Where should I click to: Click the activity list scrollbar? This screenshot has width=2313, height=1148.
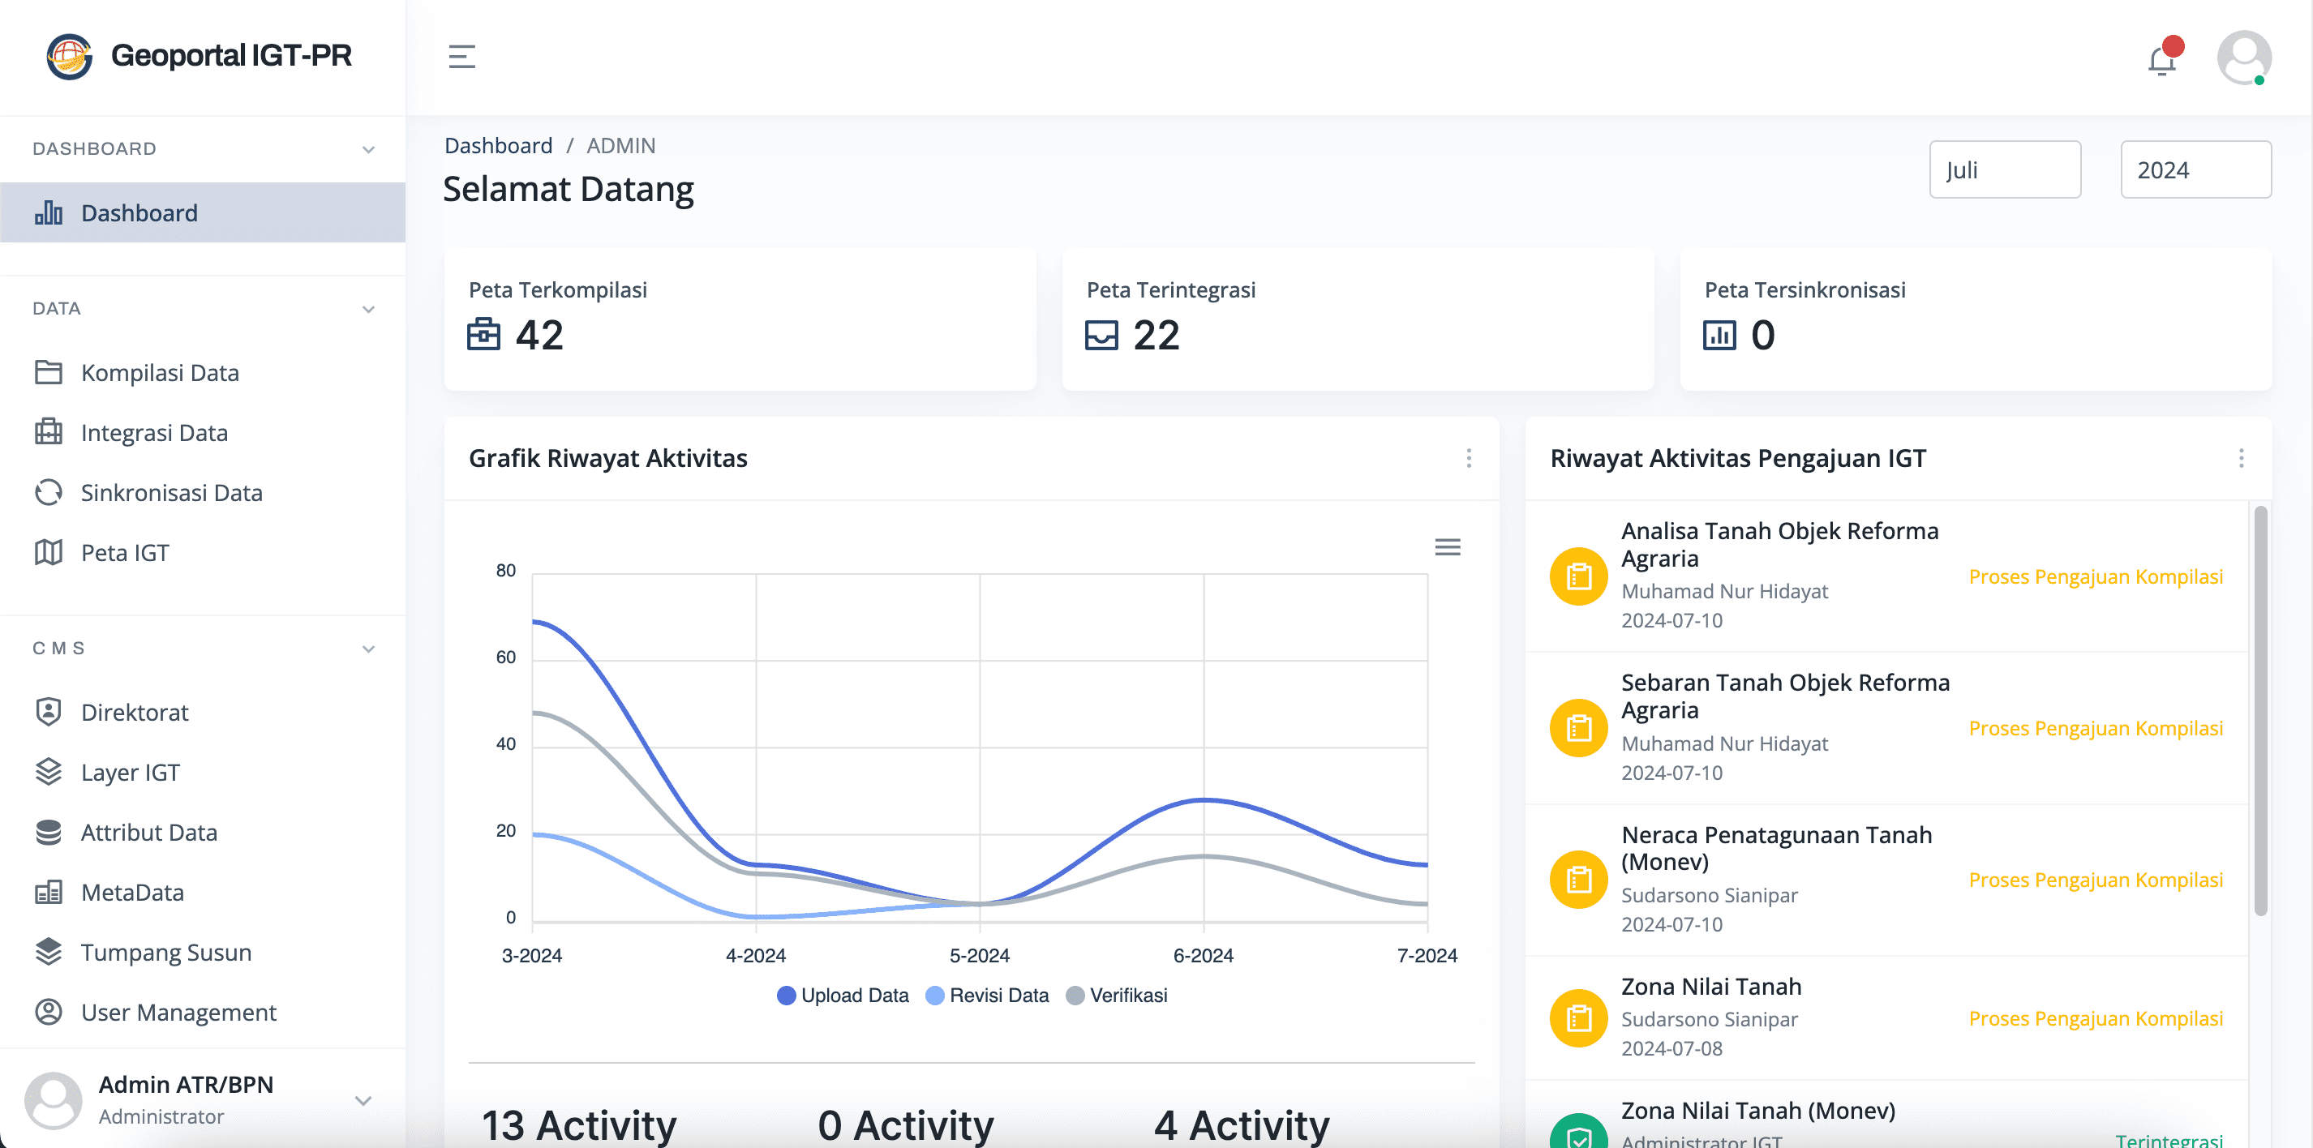tap(2260, 711)
